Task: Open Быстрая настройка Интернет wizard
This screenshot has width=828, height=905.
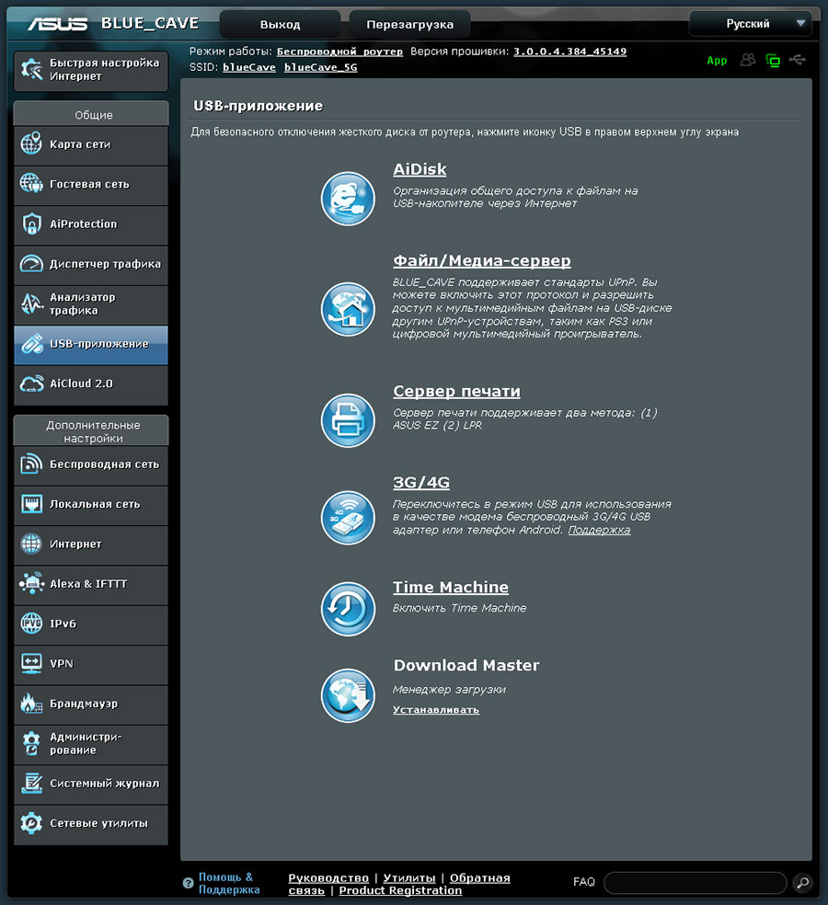Action: (x=91, y=71)
